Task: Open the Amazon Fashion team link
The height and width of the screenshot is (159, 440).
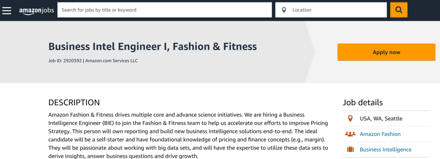Action: pyautogui.click(x=380, y=134)
